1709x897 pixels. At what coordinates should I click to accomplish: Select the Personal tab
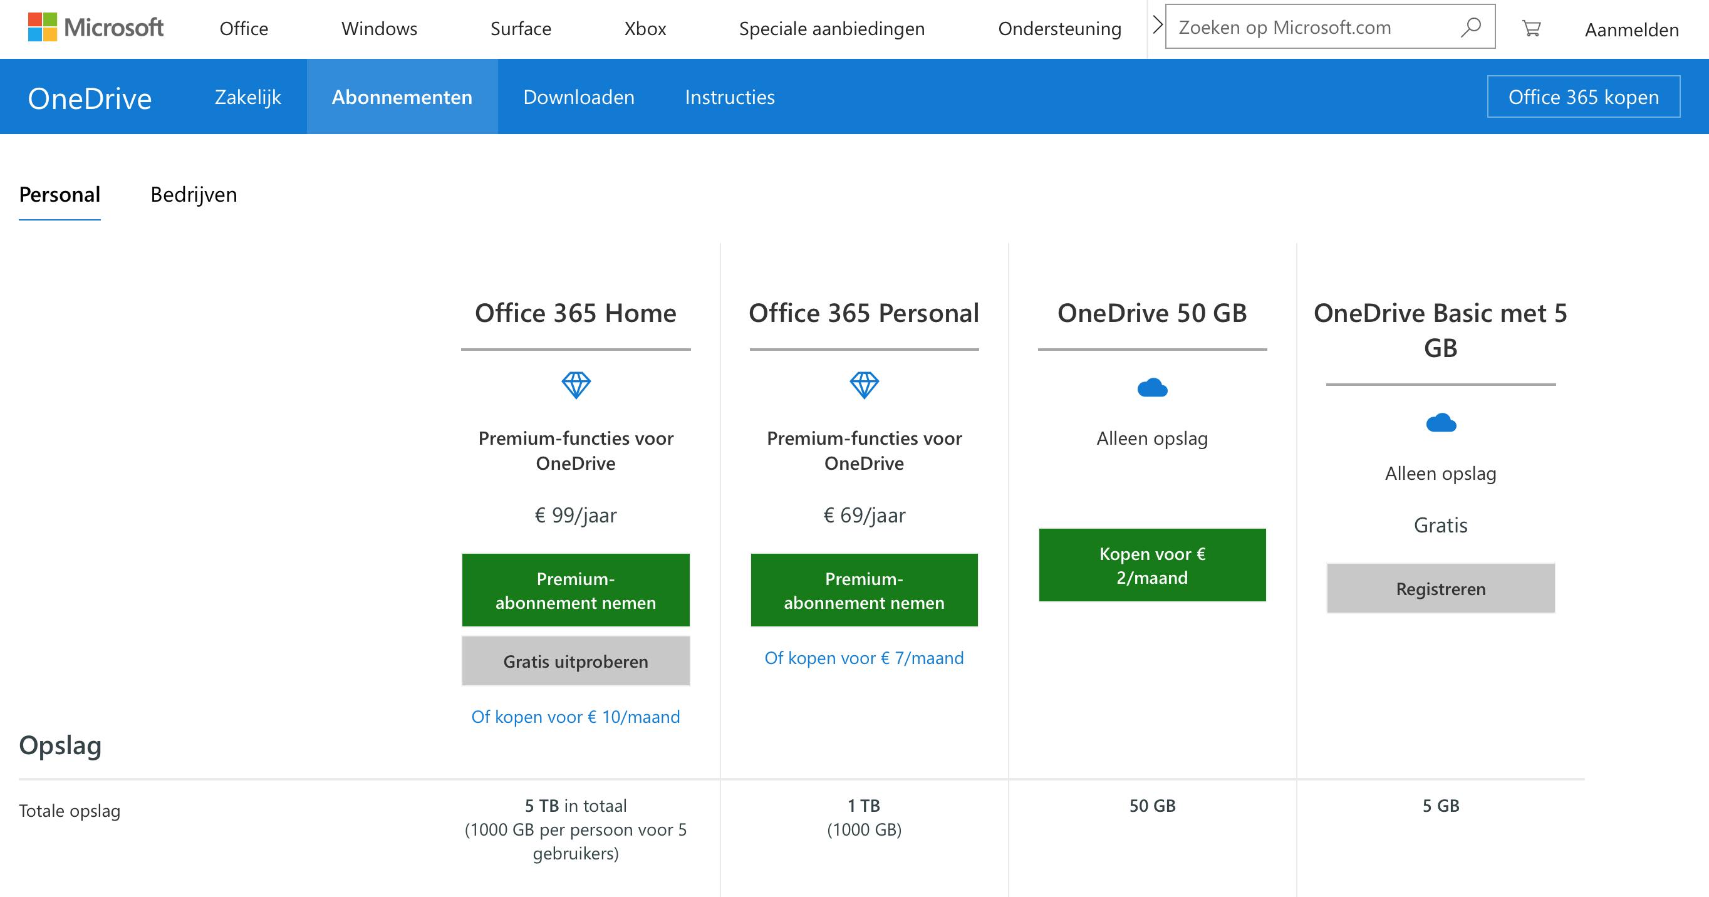[60, 194]
